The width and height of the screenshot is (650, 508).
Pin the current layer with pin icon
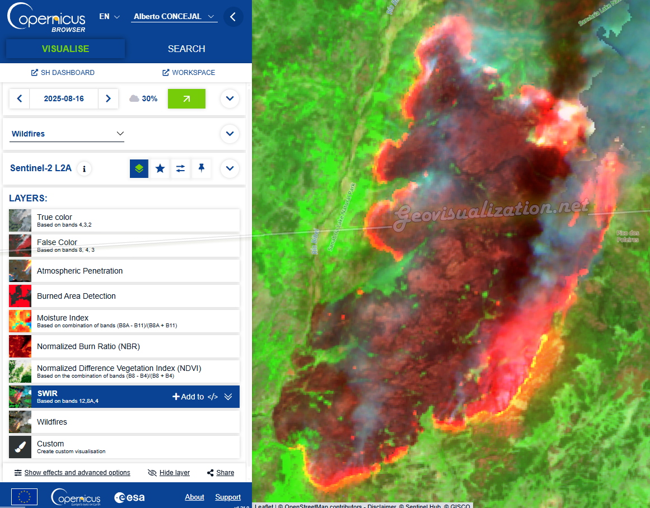(x=202, y=168)
